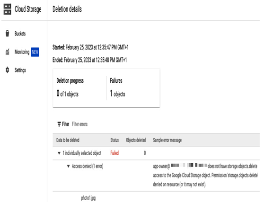Click the Monitoring chart icon

click(8, 52)
